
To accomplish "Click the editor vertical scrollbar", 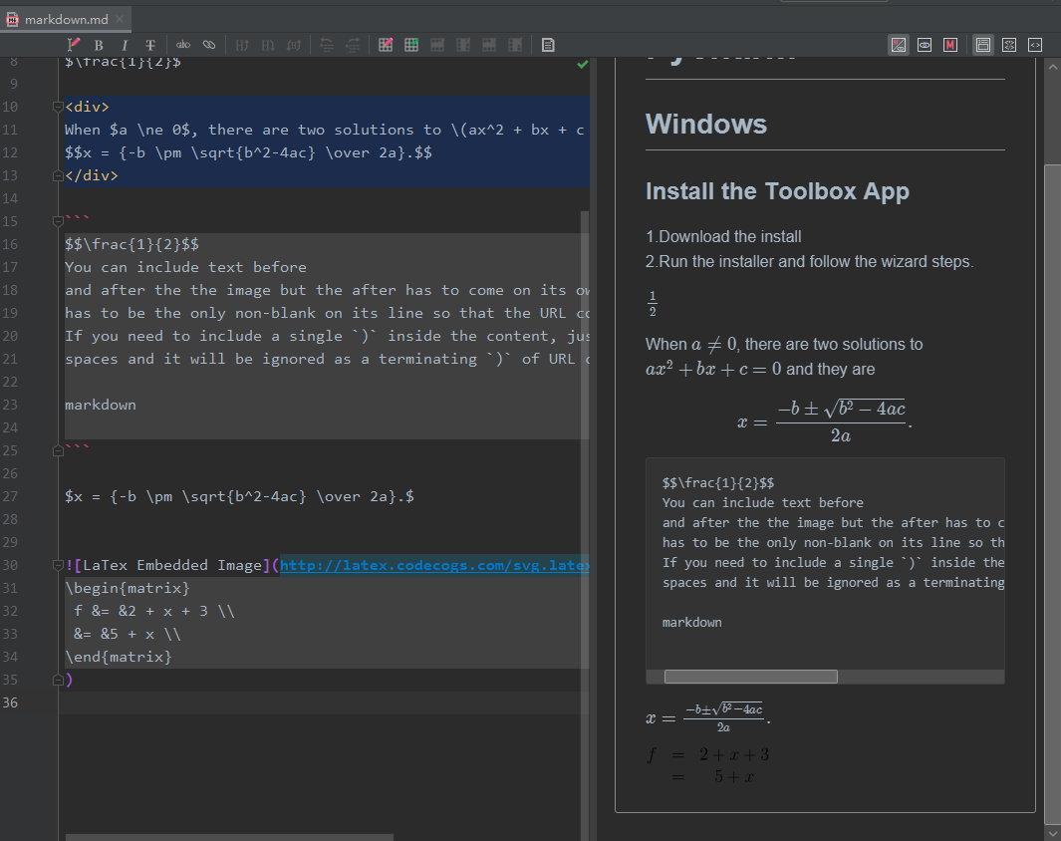I will tap(585, 526).
